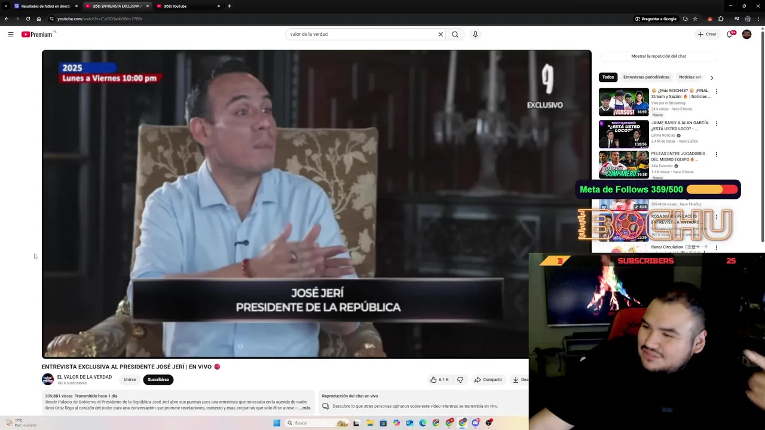Open the MetaMask fox extension
Image resolution: width=765 pixels, height=430 pixels.
point(709,19)
